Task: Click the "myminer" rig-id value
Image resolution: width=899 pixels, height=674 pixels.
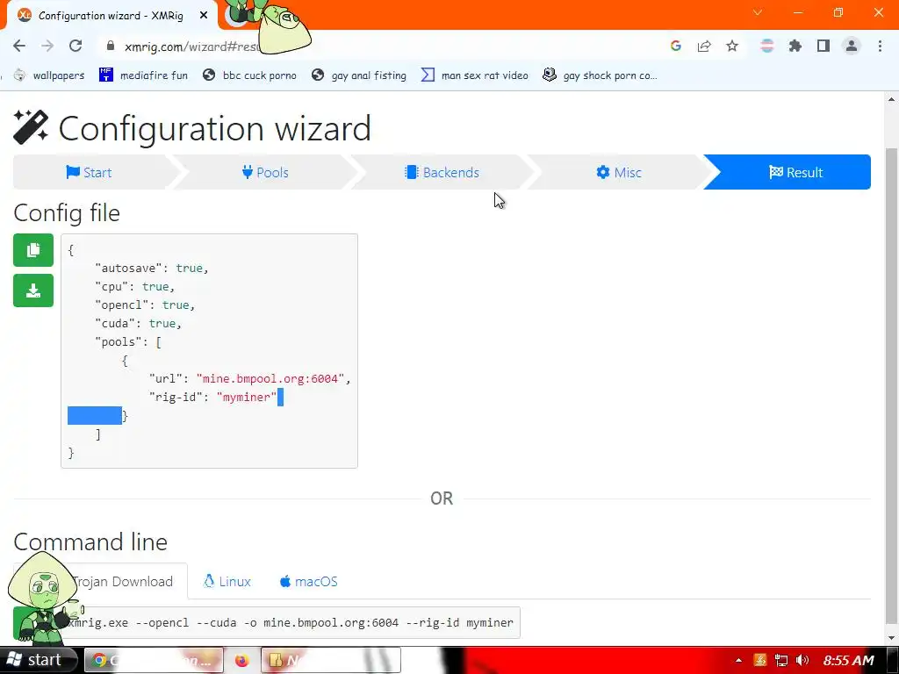Action: 247,398
